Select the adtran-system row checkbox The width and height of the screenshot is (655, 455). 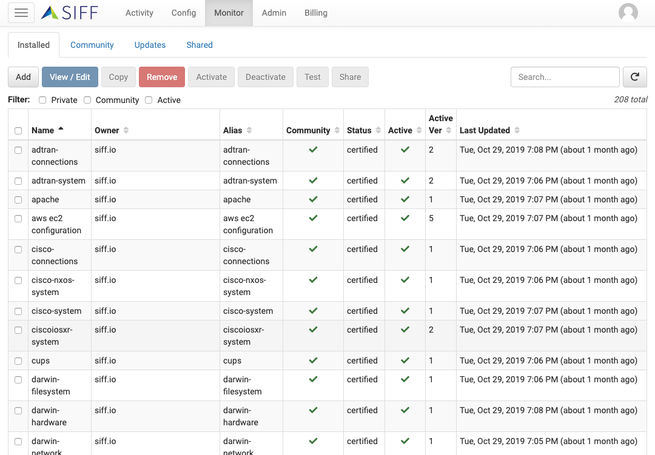[x=18, y=181]
